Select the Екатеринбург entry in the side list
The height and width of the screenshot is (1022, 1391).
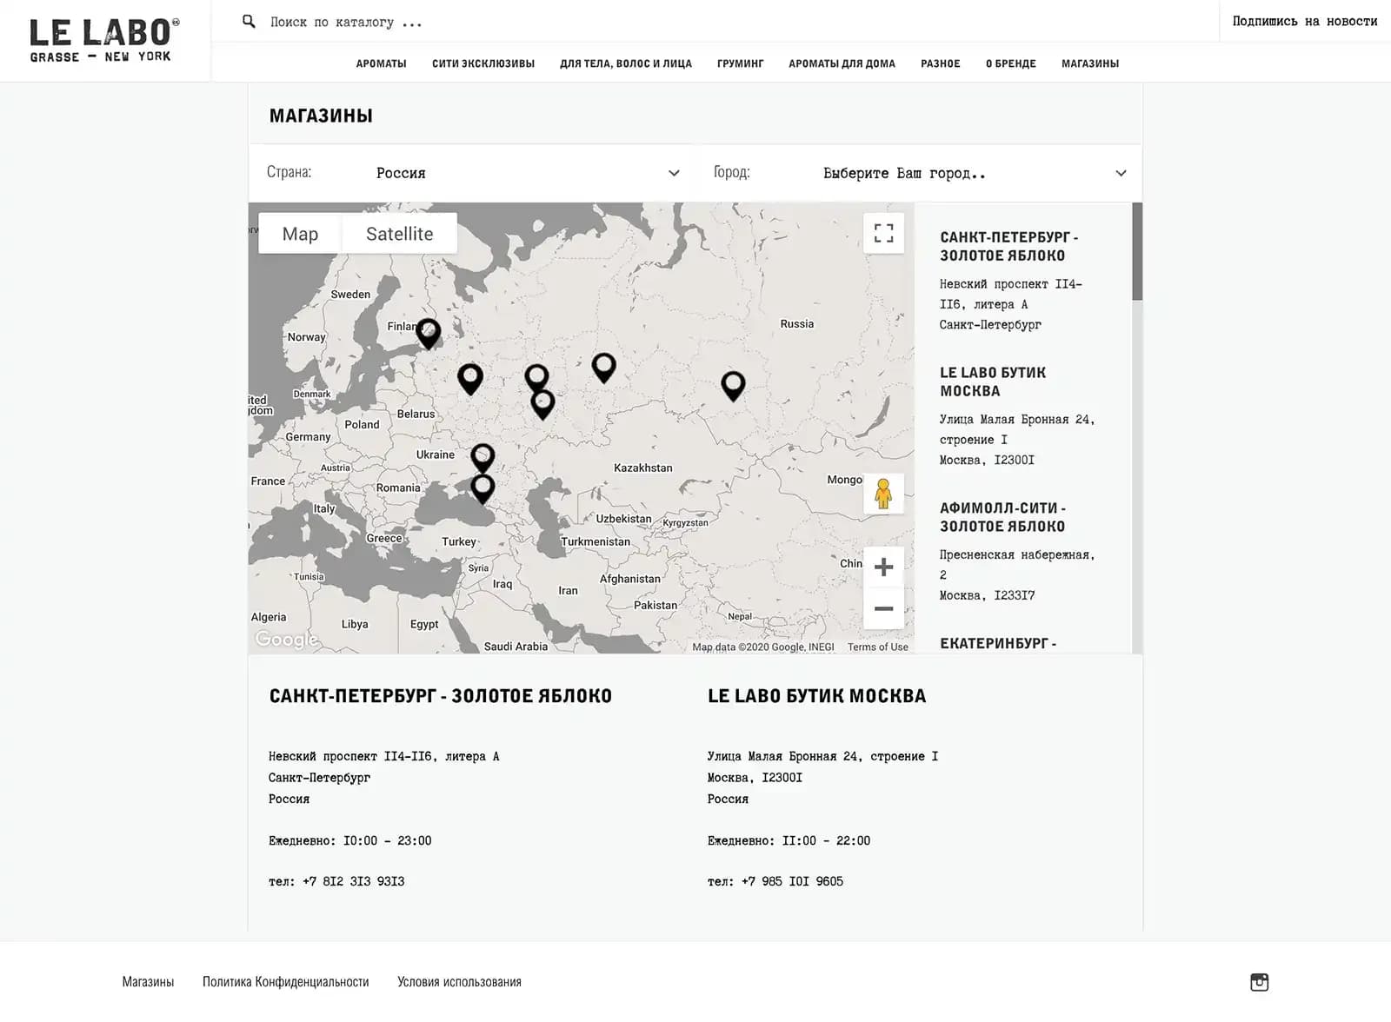tap(998, 644)
